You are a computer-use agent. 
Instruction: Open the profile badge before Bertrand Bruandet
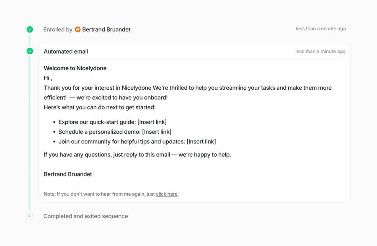coord(78,29)
